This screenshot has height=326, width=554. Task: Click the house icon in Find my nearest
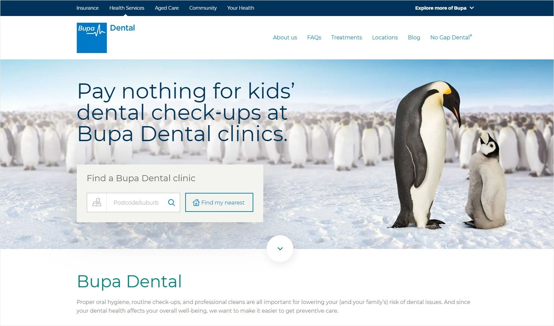point(196,203)
